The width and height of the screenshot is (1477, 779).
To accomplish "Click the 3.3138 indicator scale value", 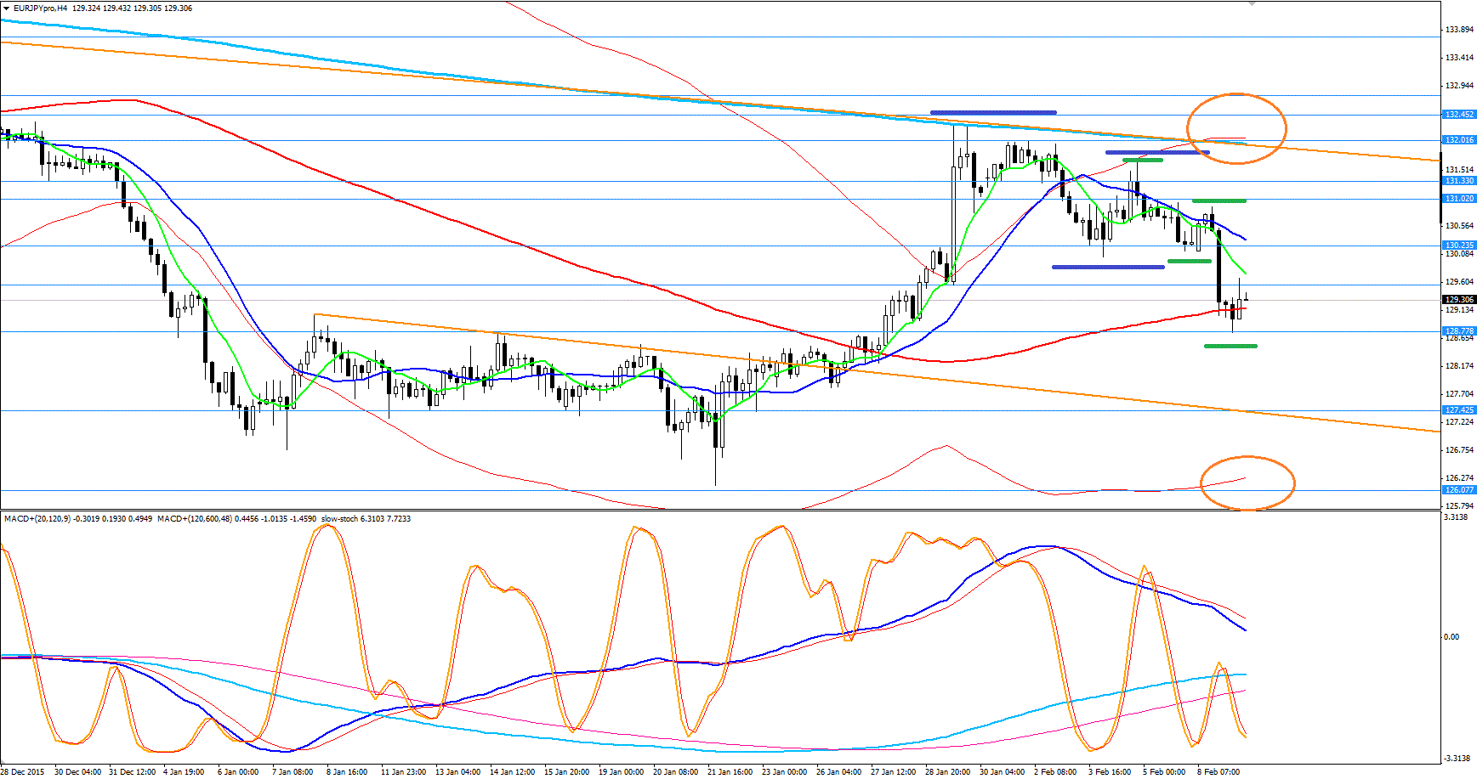I will coord(1456,517).
